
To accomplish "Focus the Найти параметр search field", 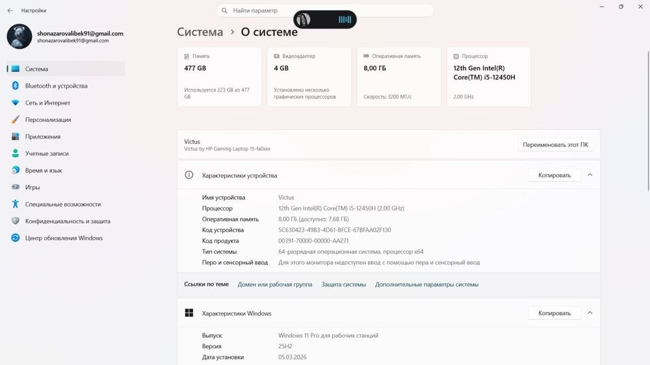I will pos(324,10).
